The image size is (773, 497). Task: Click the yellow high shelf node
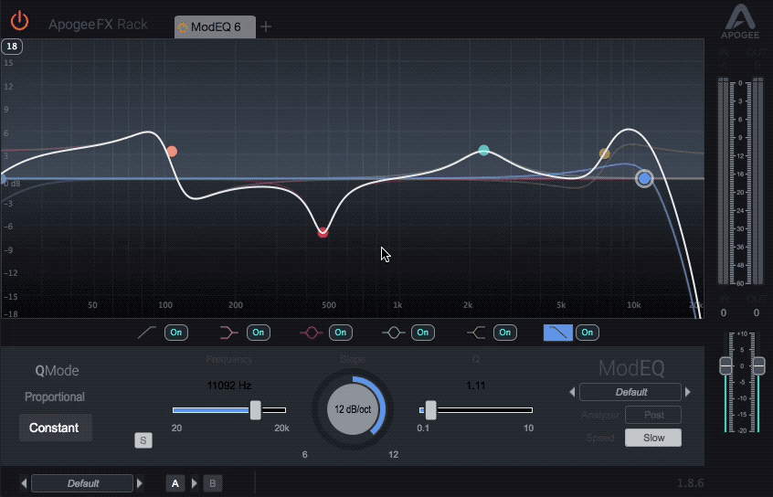click(604, 153)
